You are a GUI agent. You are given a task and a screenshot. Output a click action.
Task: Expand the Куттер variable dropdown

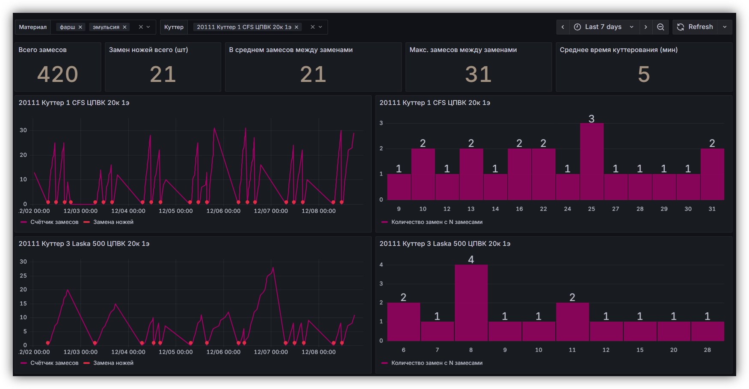[320, 27]
